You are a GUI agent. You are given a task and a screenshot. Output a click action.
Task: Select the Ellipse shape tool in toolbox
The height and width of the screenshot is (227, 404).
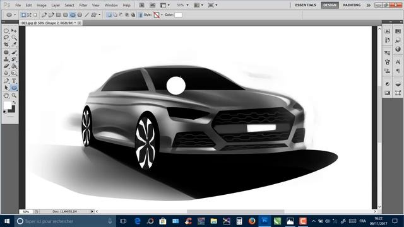tap(14, 88)
